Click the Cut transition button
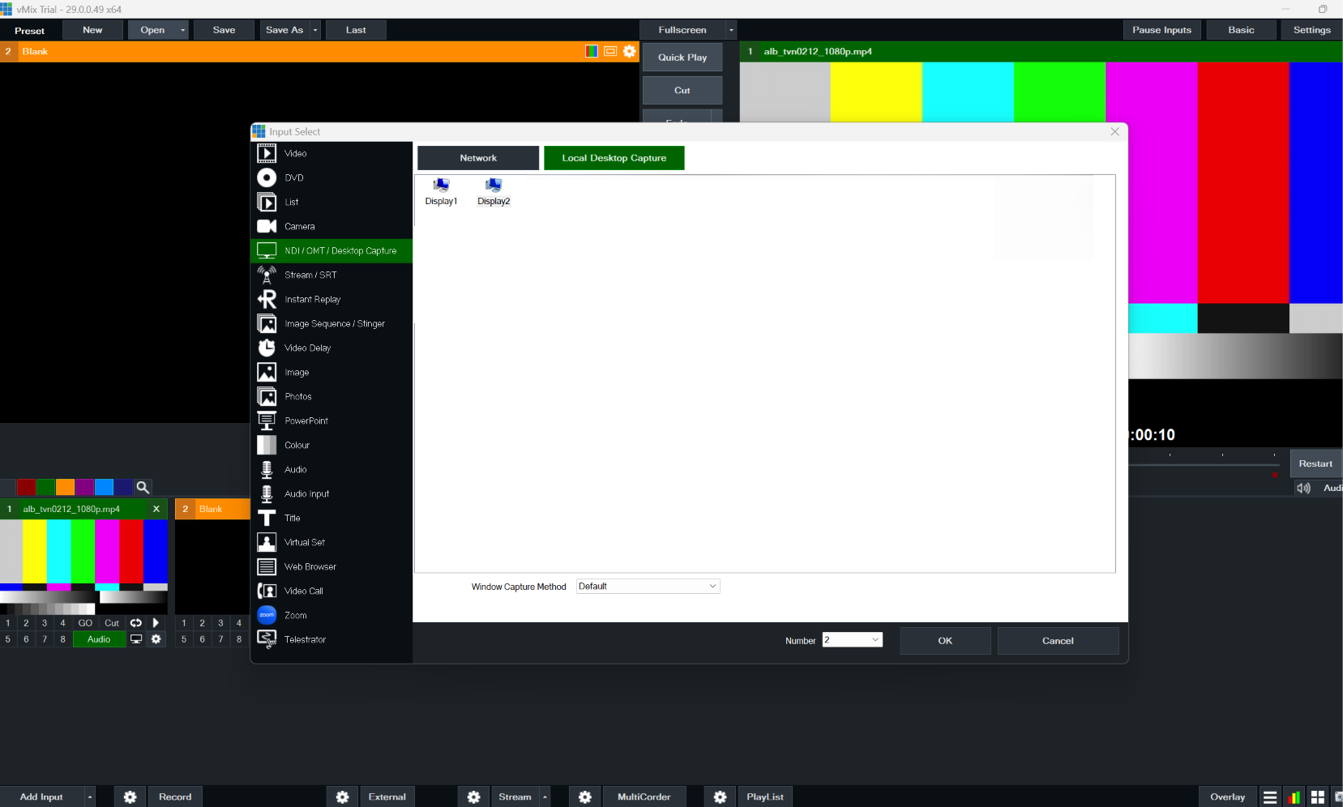The height and width of the screenshot is (807, 1343). [682, 90]
